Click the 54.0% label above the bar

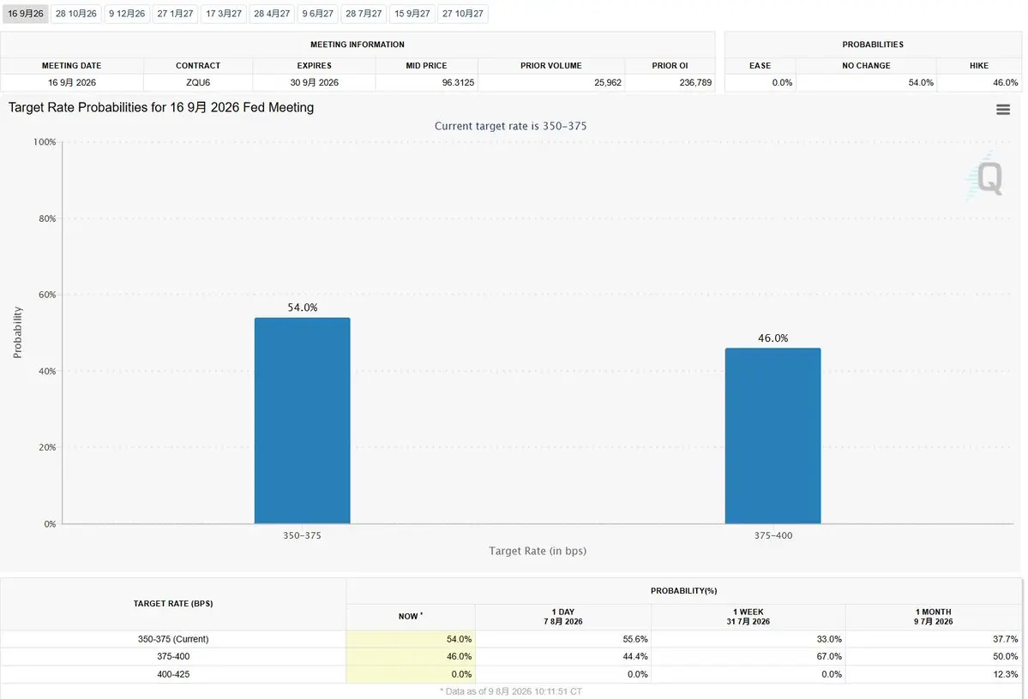pos(303,308)
